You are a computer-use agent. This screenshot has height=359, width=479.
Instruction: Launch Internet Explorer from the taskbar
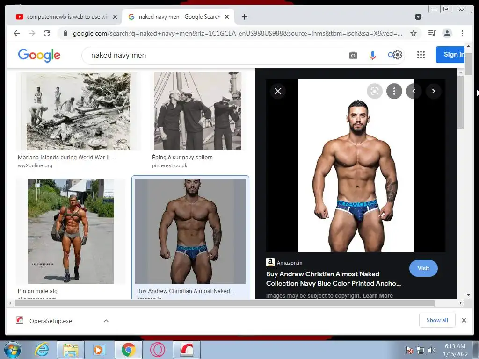[42, 350]
